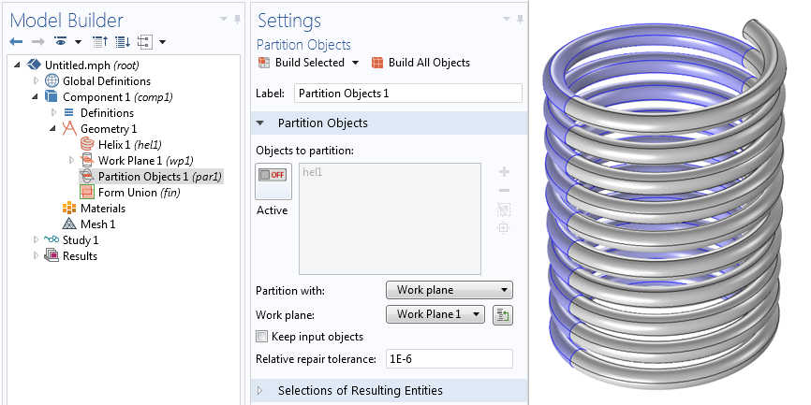Click the Build All Objects button
811x405 pixels.
tap(420, 63)
